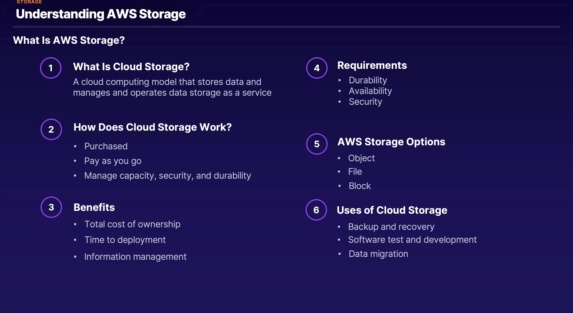The image size is (573, 313).
Task: Click the numbered circle 6 icon
Action: (x=316, y=210)
